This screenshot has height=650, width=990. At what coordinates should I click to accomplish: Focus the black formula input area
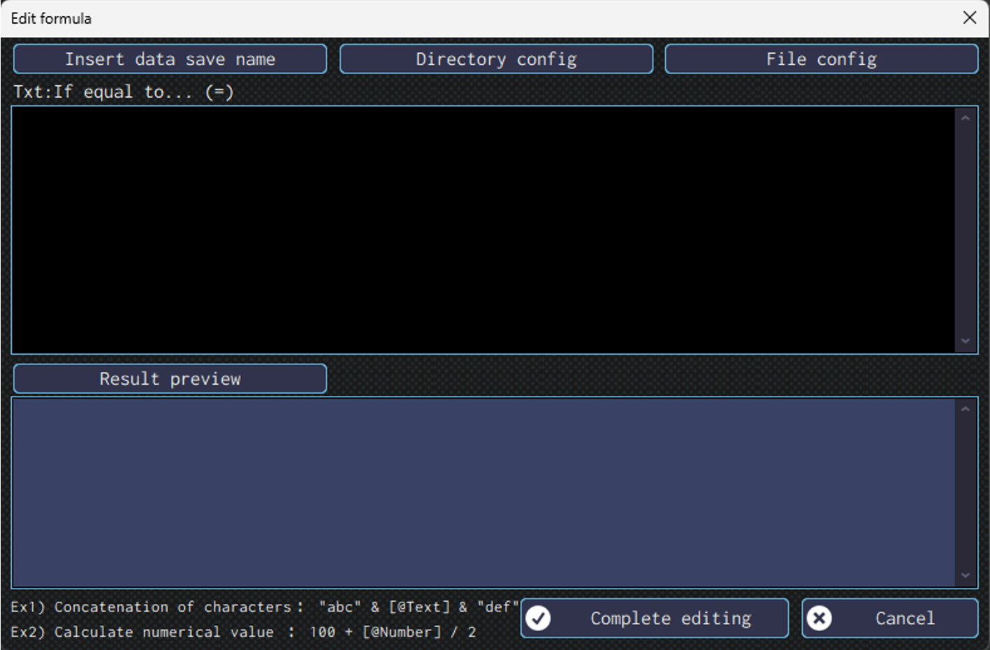[482, 230]
